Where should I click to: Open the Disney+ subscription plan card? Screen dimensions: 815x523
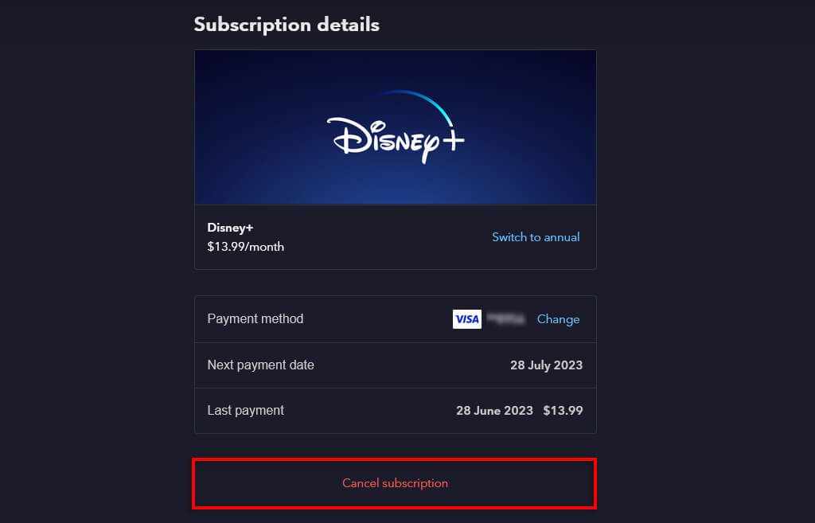coord(396,237)
